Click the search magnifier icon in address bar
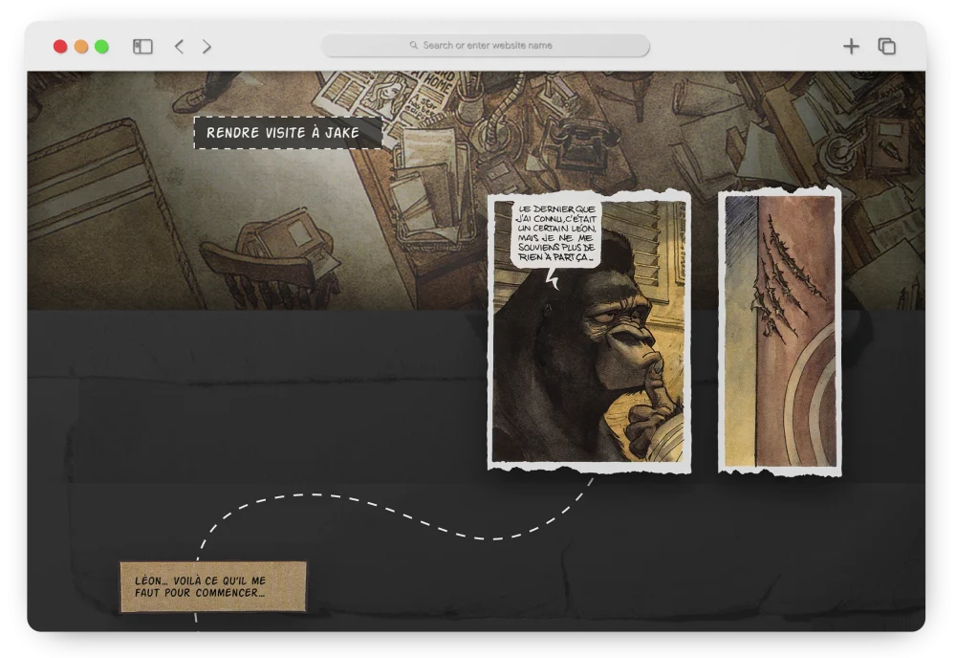Screen dimensions: 956x658 click(x=413, y=45)
